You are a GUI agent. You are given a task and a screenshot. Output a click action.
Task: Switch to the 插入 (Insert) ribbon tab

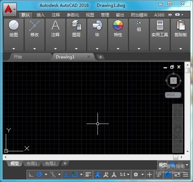coord(41,15)
